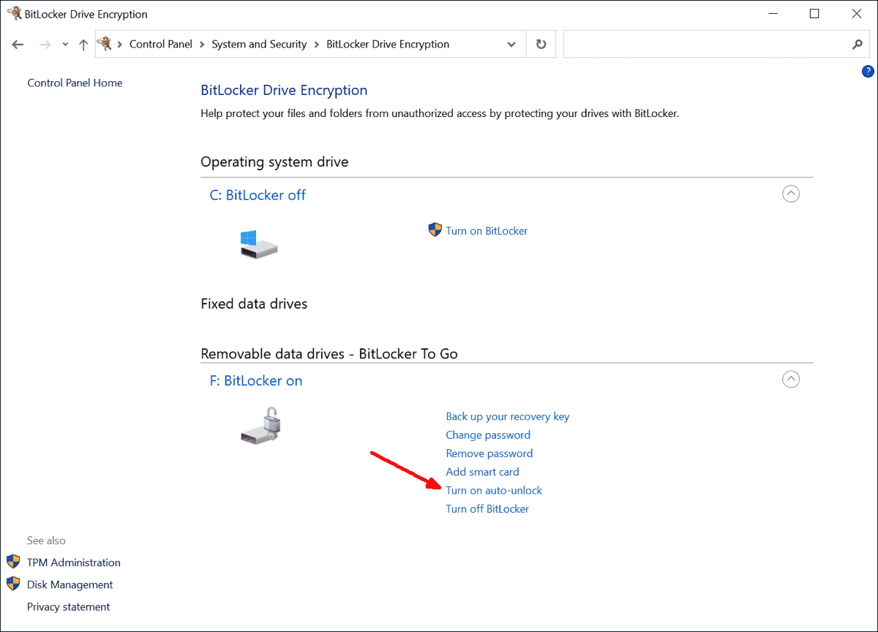This screenshot has width=878, height=632.
Task: Open the Privacy statement
Action: (x=68, y=606)
